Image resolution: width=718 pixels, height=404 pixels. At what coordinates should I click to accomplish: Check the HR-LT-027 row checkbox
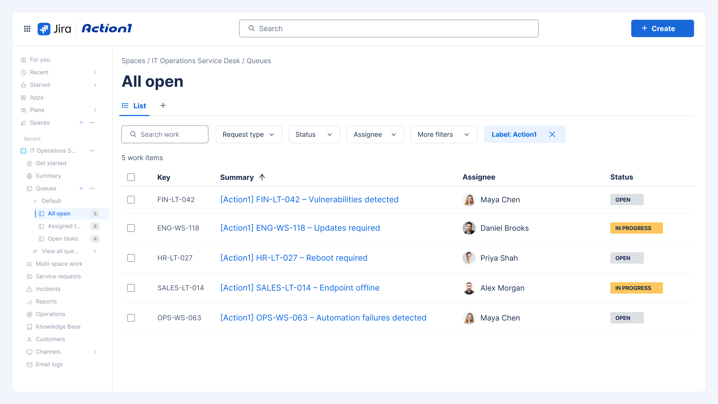click(x=131, y=258)
